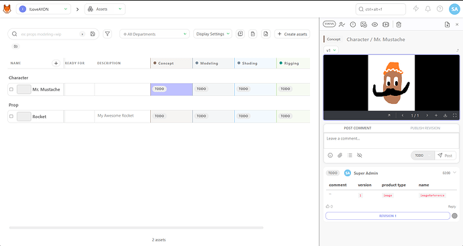Attach a file with the paperclip
Image resolution: width=463 pixels, height=246 pixels.
340,155
